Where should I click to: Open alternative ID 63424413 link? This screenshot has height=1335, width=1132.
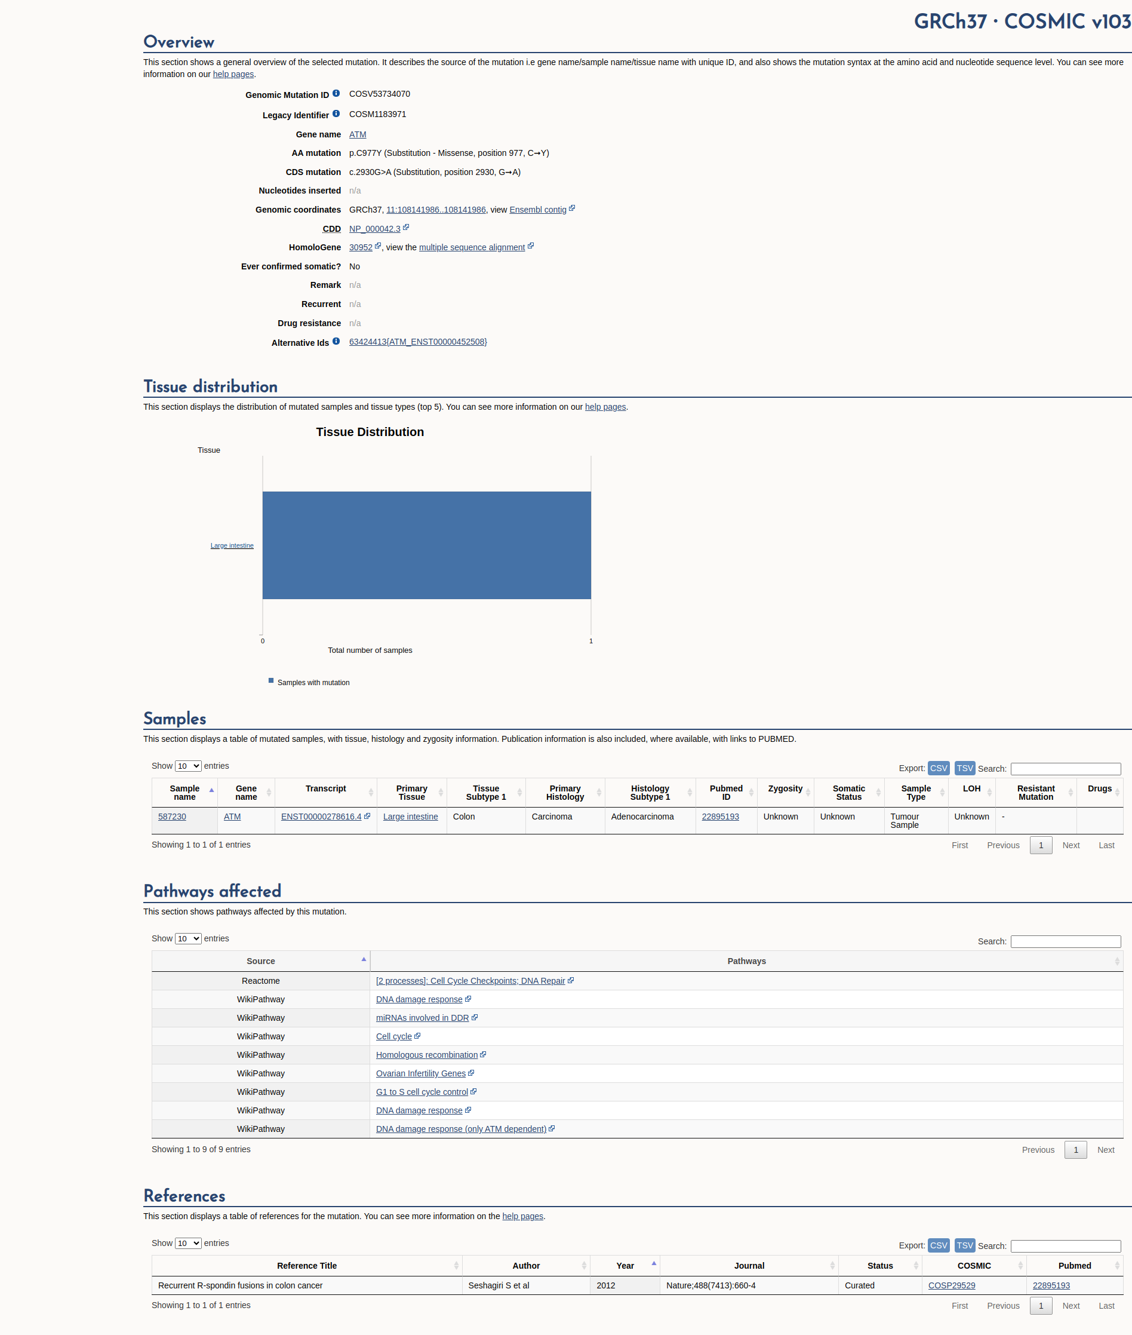pos(418,342)
